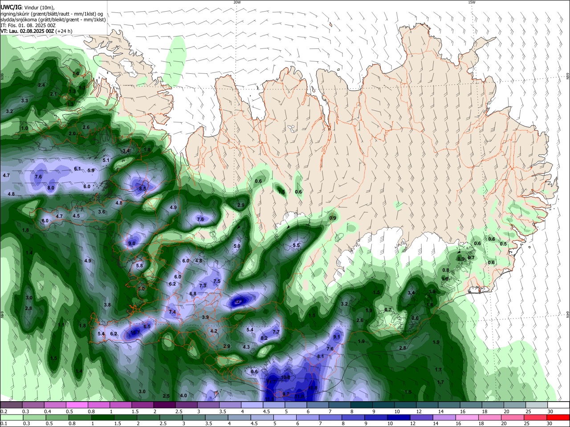Screen dimensions: 570x427
Task: Click the 'VT: Lau. 02.08.2025 00Z (+24 h)' line
Action: [37, 31]
